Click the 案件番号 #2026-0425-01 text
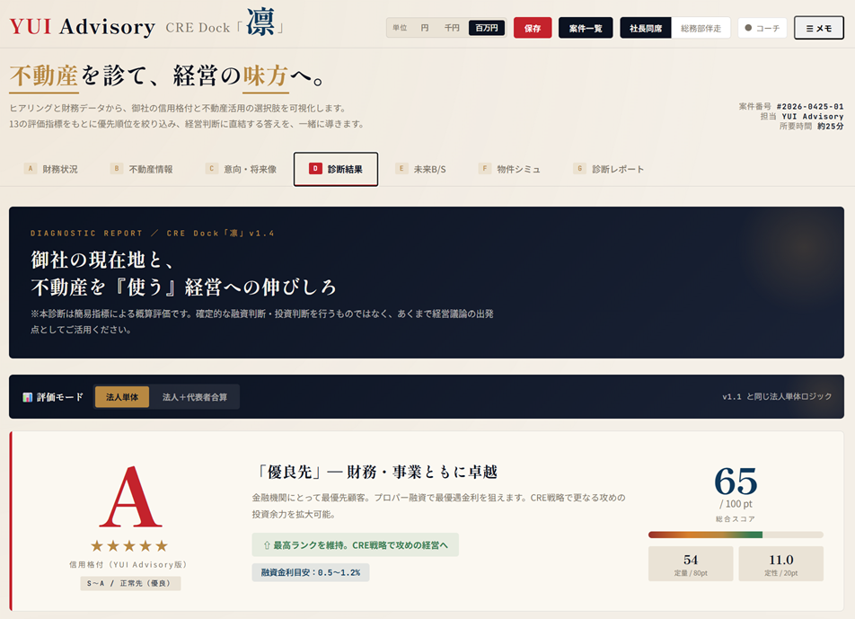 click(x=790, y=106)
